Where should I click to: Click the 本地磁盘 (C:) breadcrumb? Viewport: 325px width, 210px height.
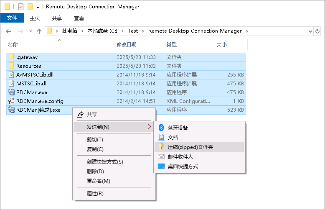click(x=102, y=31)
